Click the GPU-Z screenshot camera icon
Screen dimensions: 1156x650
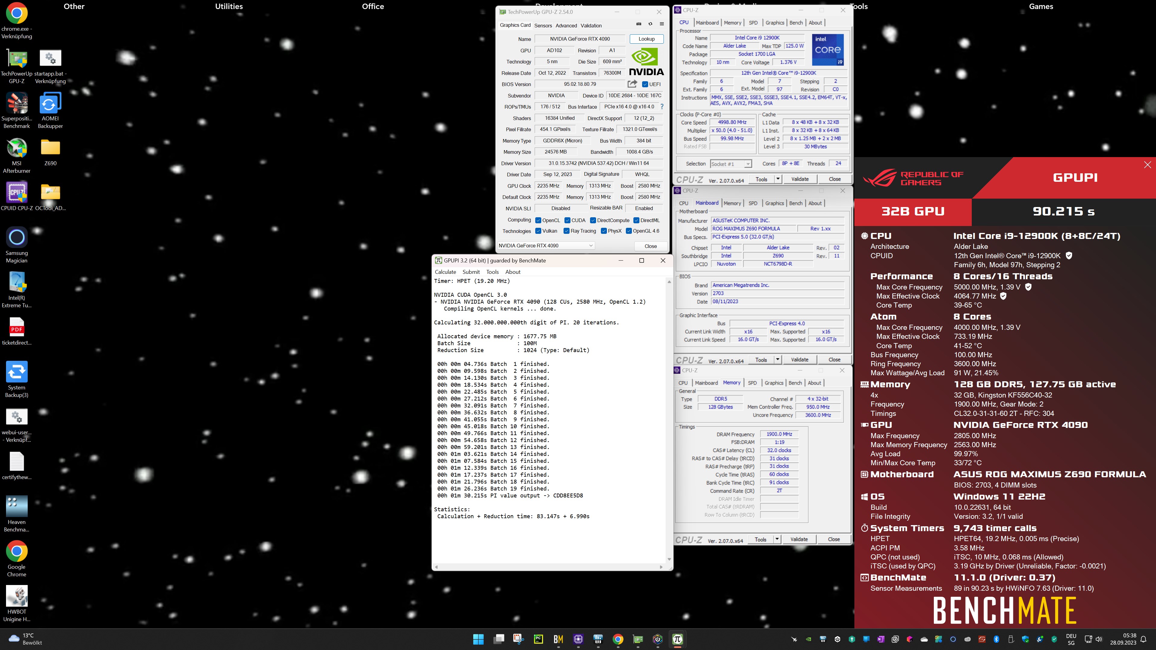(639, 24)
